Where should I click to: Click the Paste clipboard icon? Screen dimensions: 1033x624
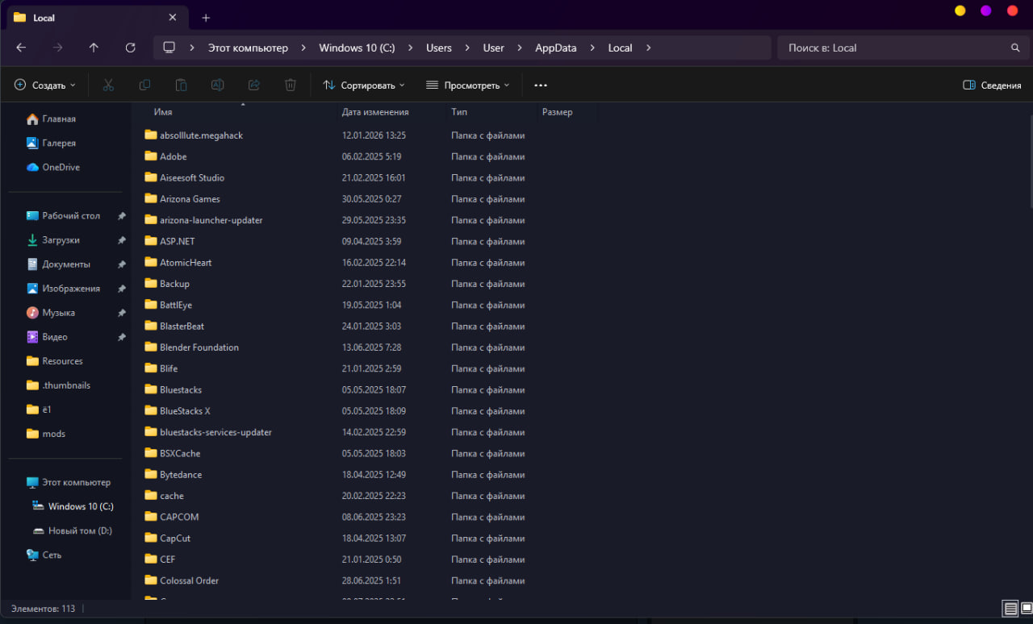pyautogui.click(x=181, y=85)
